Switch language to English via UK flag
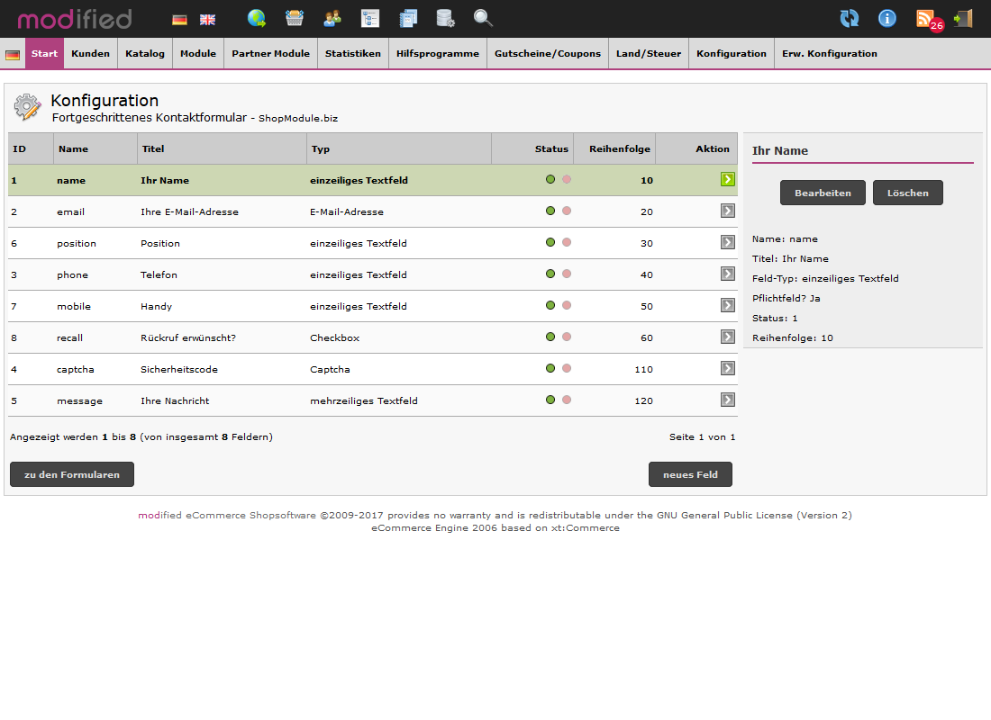 tap(207, 19)
